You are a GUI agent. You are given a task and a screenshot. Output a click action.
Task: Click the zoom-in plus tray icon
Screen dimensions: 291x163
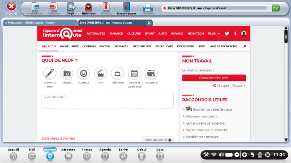click(244, 155)
